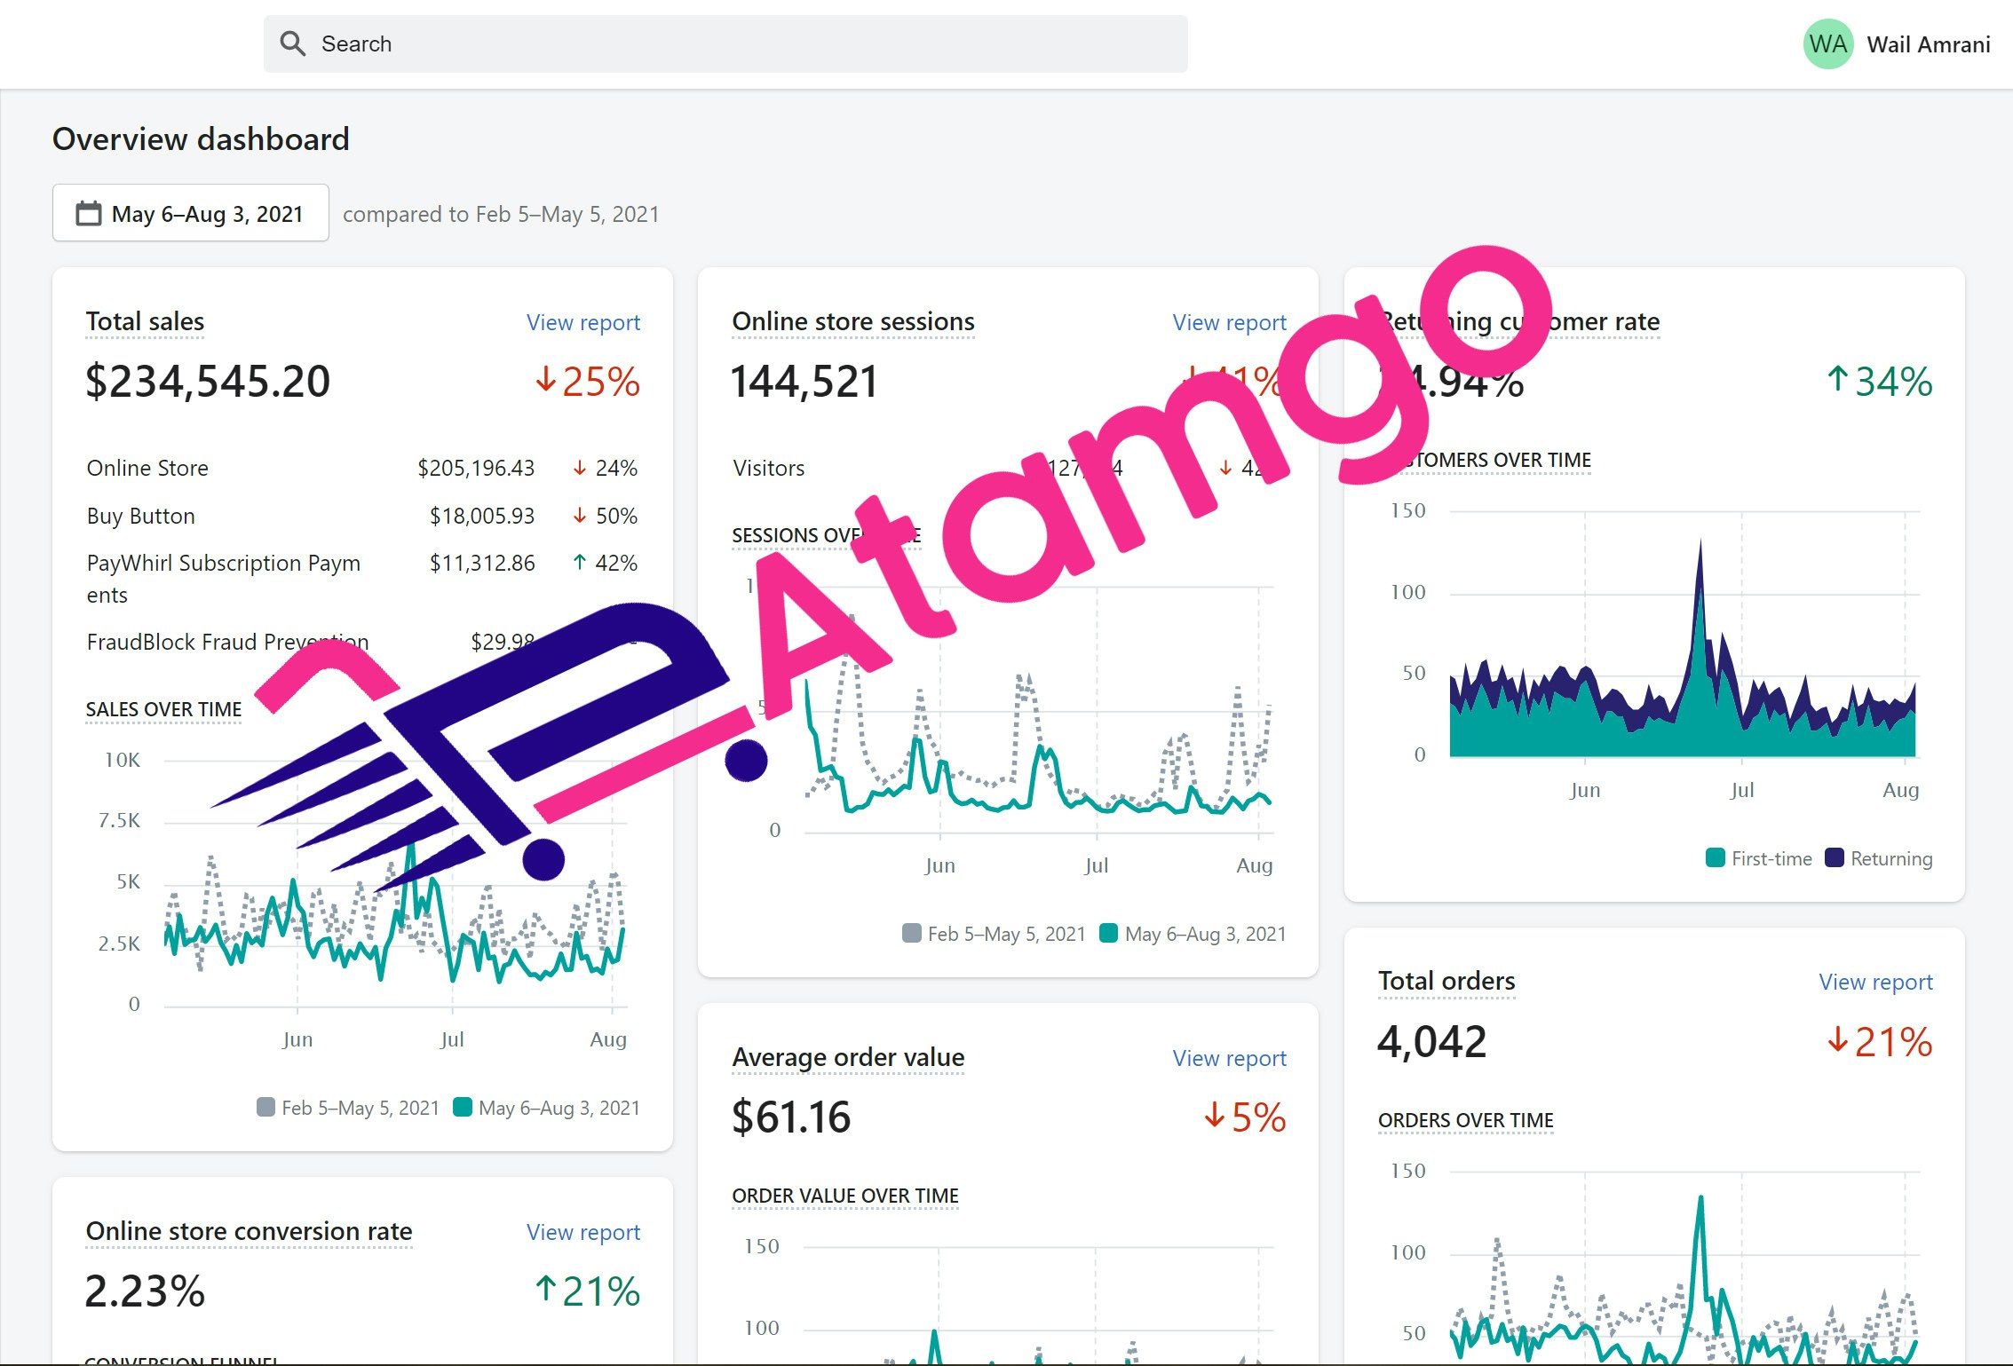
Task: Click the $18,005.93 Buy Button amount
Action: [482, 516]
